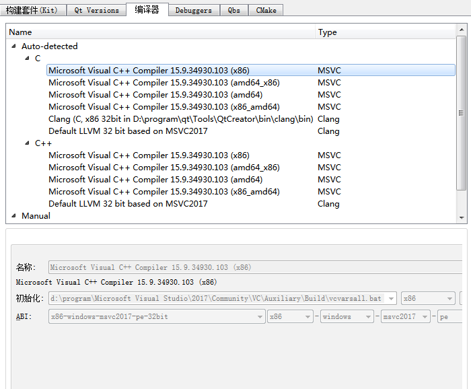Open the Debuggers tab

193,10
